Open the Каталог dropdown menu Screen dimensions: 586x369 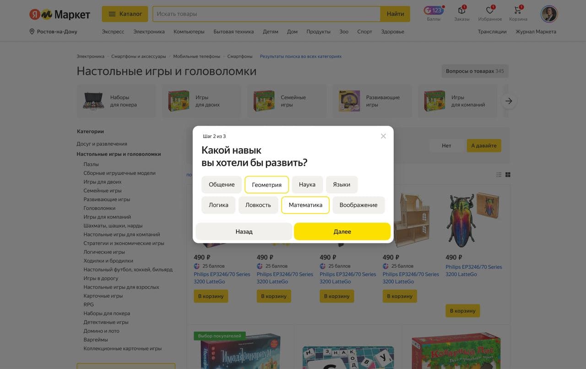click(125, 14)
